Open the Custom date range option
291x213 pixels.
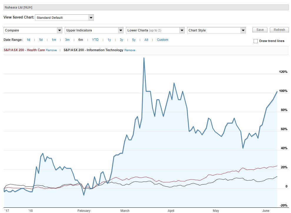point(163,40)
